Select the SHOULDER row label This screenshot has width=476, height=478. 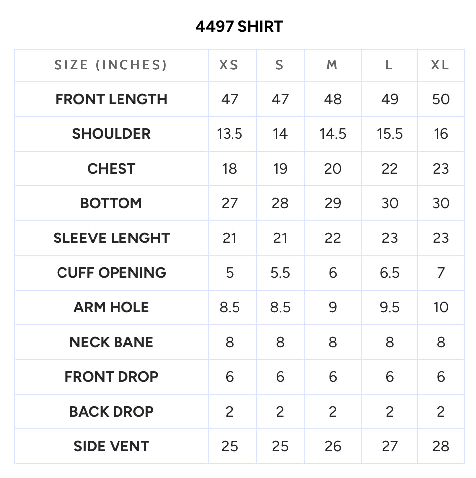pos(111,134)
